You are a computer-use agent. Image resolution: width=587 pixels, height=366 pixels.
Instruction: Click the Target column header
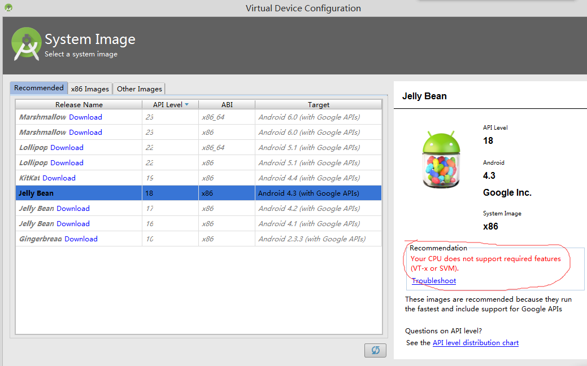[319, 105]
